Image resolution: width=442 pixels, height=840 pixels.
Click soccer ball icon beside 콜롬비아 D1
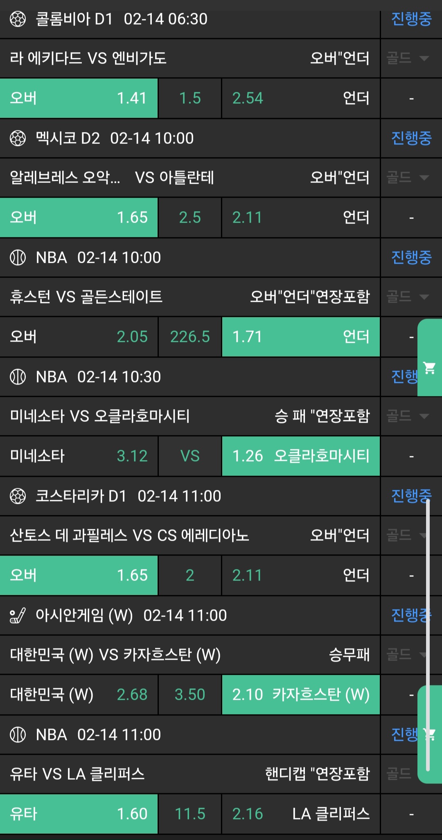(x=18, y=19)
